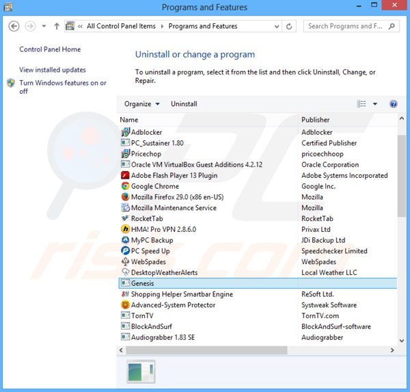Go up one level with up arrow
The height and width of the screenshot is (392, 410).
[57, 26]
